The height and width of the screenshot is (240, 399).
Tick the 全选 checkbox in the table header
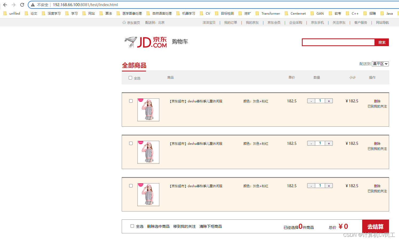pos(131,78)
